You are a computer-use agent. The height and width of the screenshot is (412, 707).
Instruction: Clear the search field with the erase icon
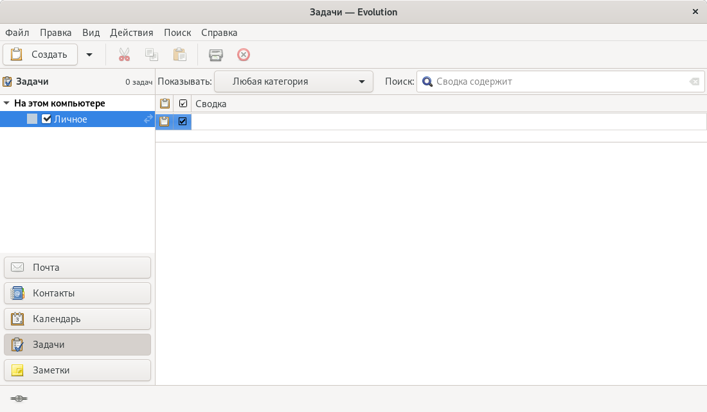694,82
